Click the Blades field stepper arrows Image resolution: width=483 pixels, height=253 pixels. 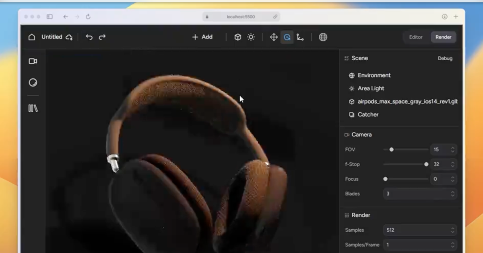click(x=453, y=194)
